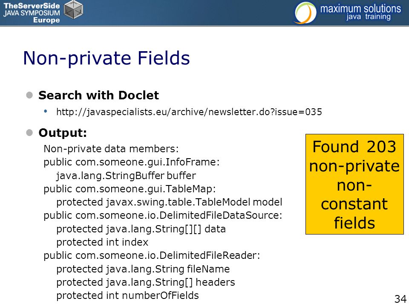Click 'protected java.lang.String[] headers' line
409x307 pixels.
(x=146, y=282)
